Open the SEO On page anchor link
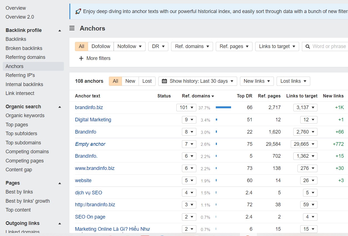The image size is (348, 236). (x=90, y=217)
